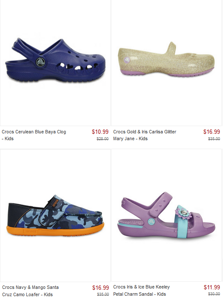Click the crossed-out $28.00 original price
Image resolution: width=223 pixels, height=297 pixels.
103,138
